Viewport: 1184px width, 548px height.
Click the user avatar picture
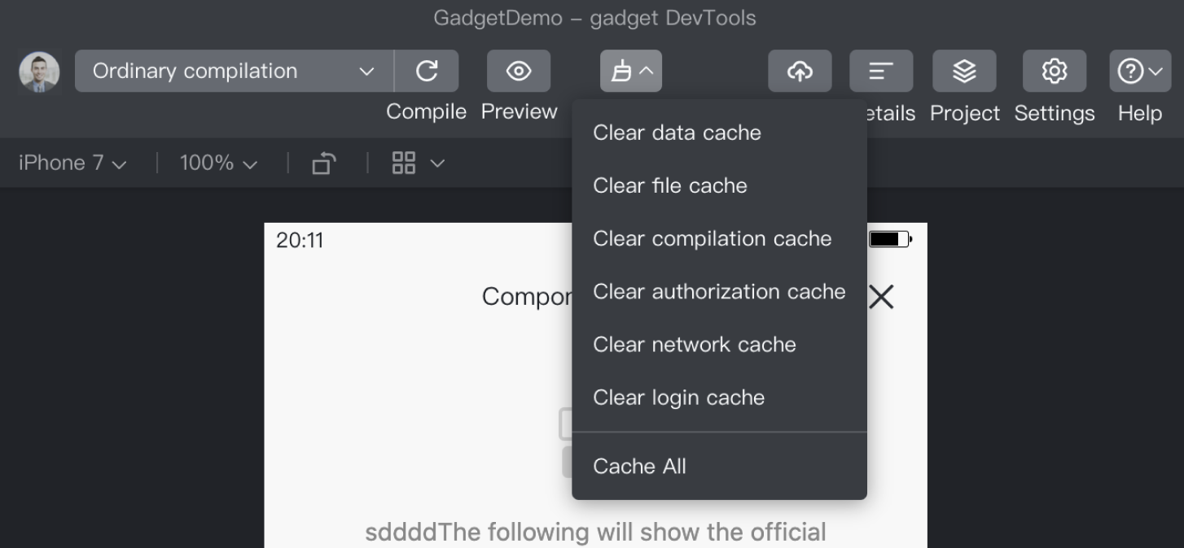pos(39,72)
